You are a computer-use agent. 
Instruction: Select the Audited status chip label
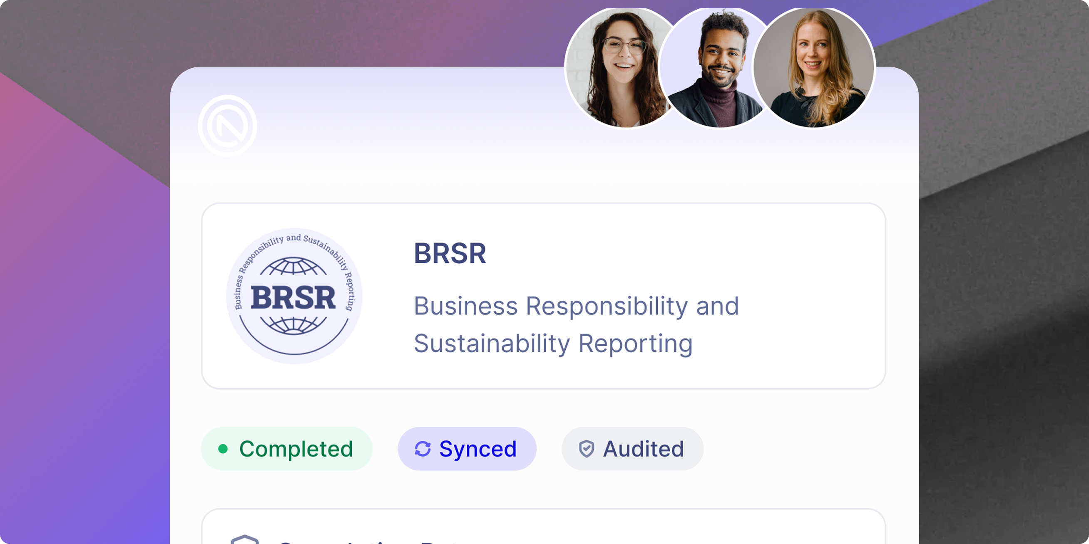pos(643,448)
